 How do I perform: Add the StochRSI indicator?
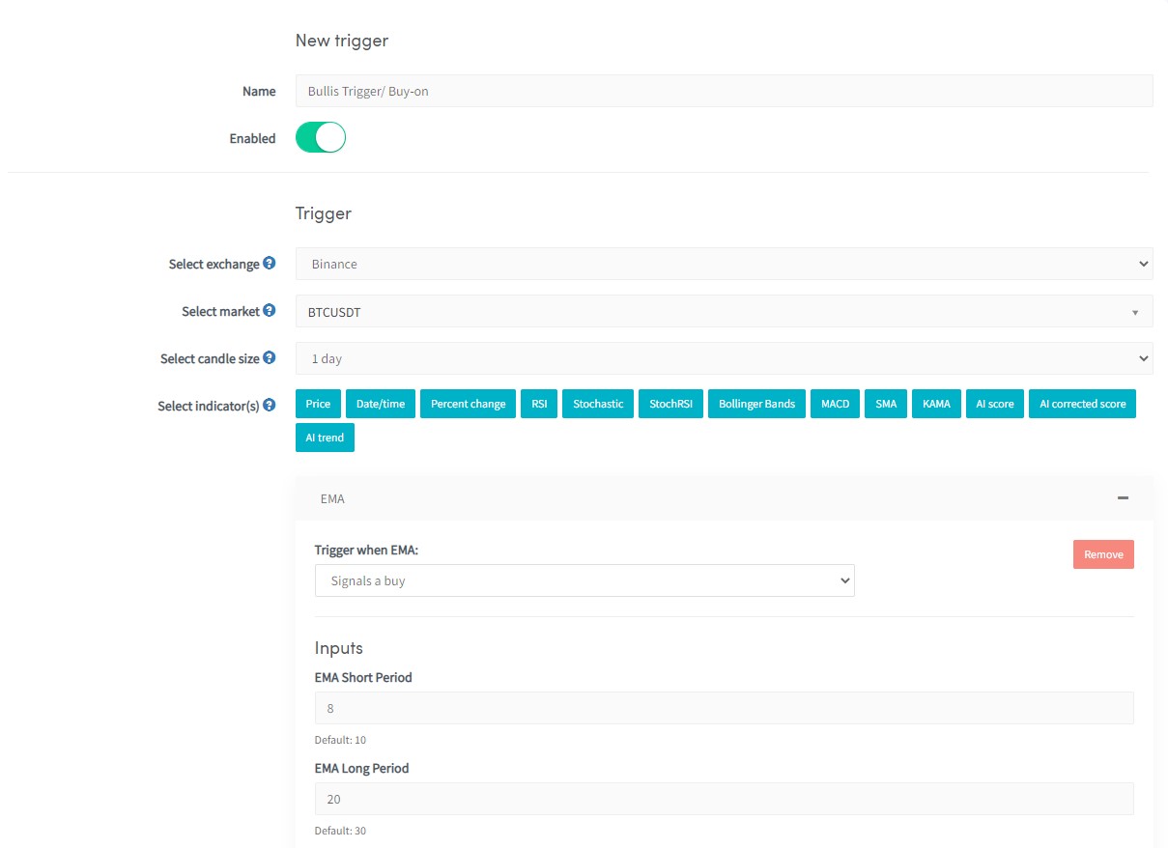click(x=670, y=404)
